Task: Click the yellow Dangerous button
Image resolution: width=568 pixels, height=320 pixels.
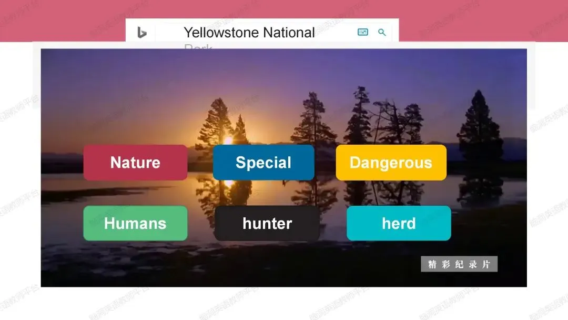Action: pyautogui.click(x=391, y=162)
